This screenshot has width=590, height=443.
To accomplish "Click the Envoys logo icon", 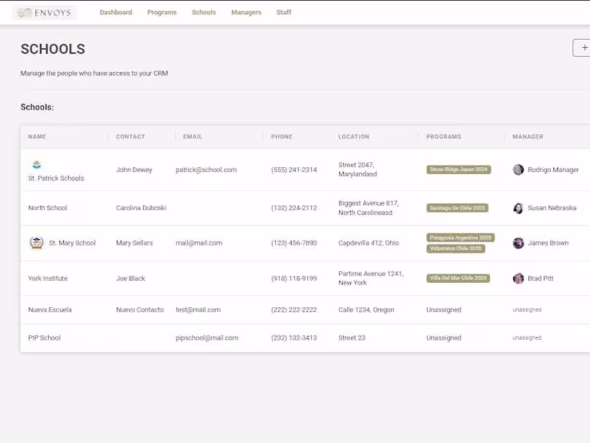I will coord(24,12).
